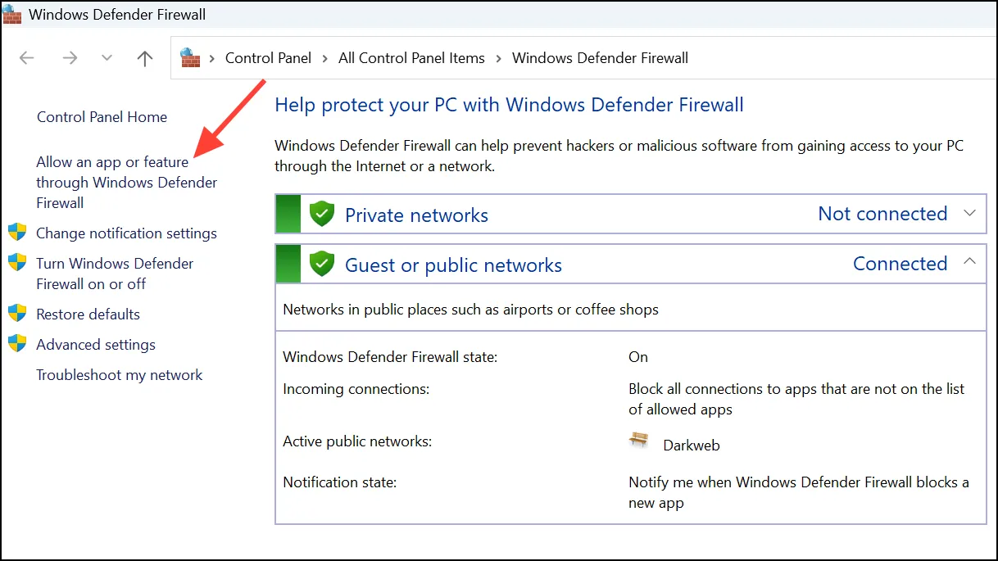Select All Control Panel Items breadcrumb
Viewport: 998px width, 561px height.
point(411,58)
